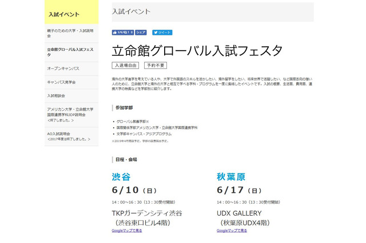Click the date 6/17（日）
366x243 pixels.
[239, 190]
